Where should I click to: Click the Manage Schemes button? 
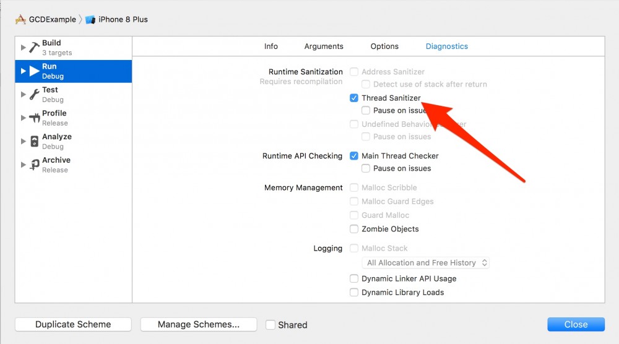tap(198, 324)
